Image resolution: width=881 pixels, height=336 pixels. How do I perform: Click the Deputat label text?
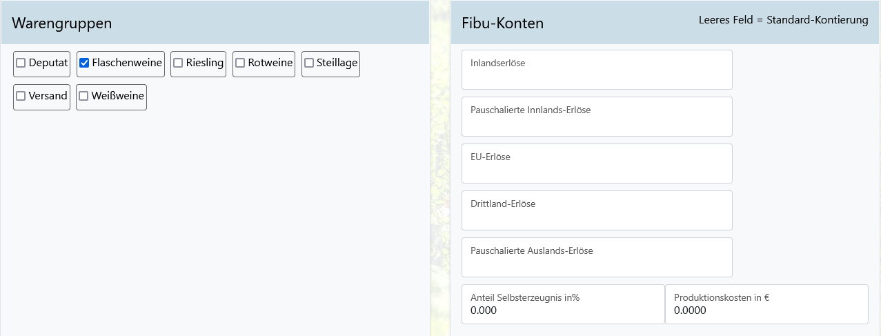click(x=48, y=63)
